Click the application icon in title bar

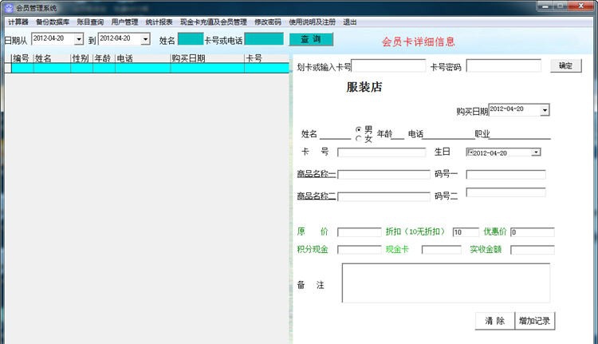[9, 8]
